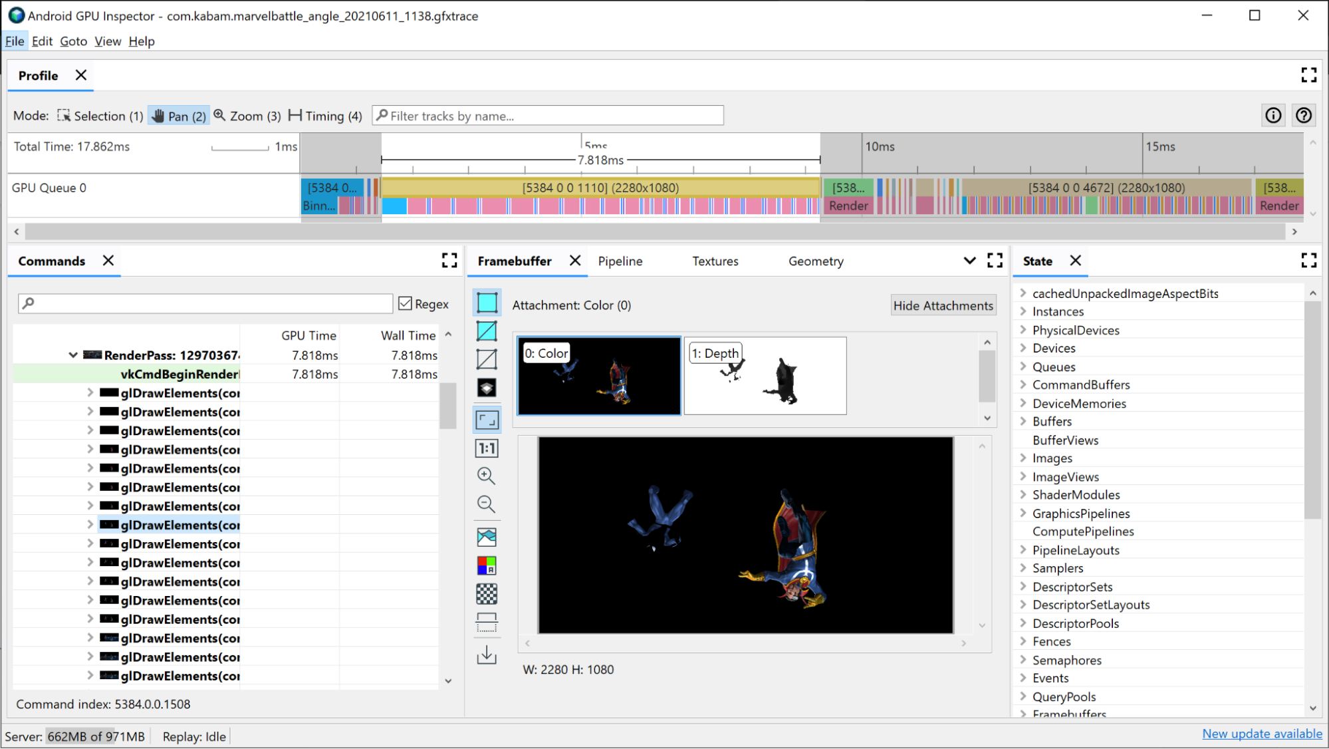1329x749 pixels.
Task: Expand the Buffers tree item
Action: 1023,421
